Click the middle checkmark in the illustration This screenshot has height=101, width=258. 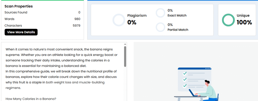coord(185,79)
